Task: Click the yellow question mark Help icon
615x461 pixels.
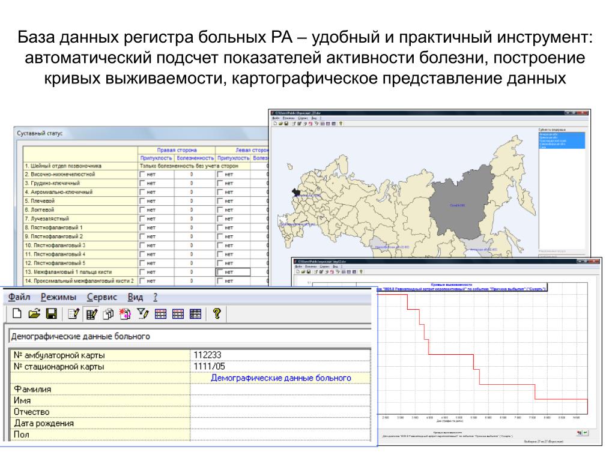Action: pyautogui.click(x=216, y=313)
